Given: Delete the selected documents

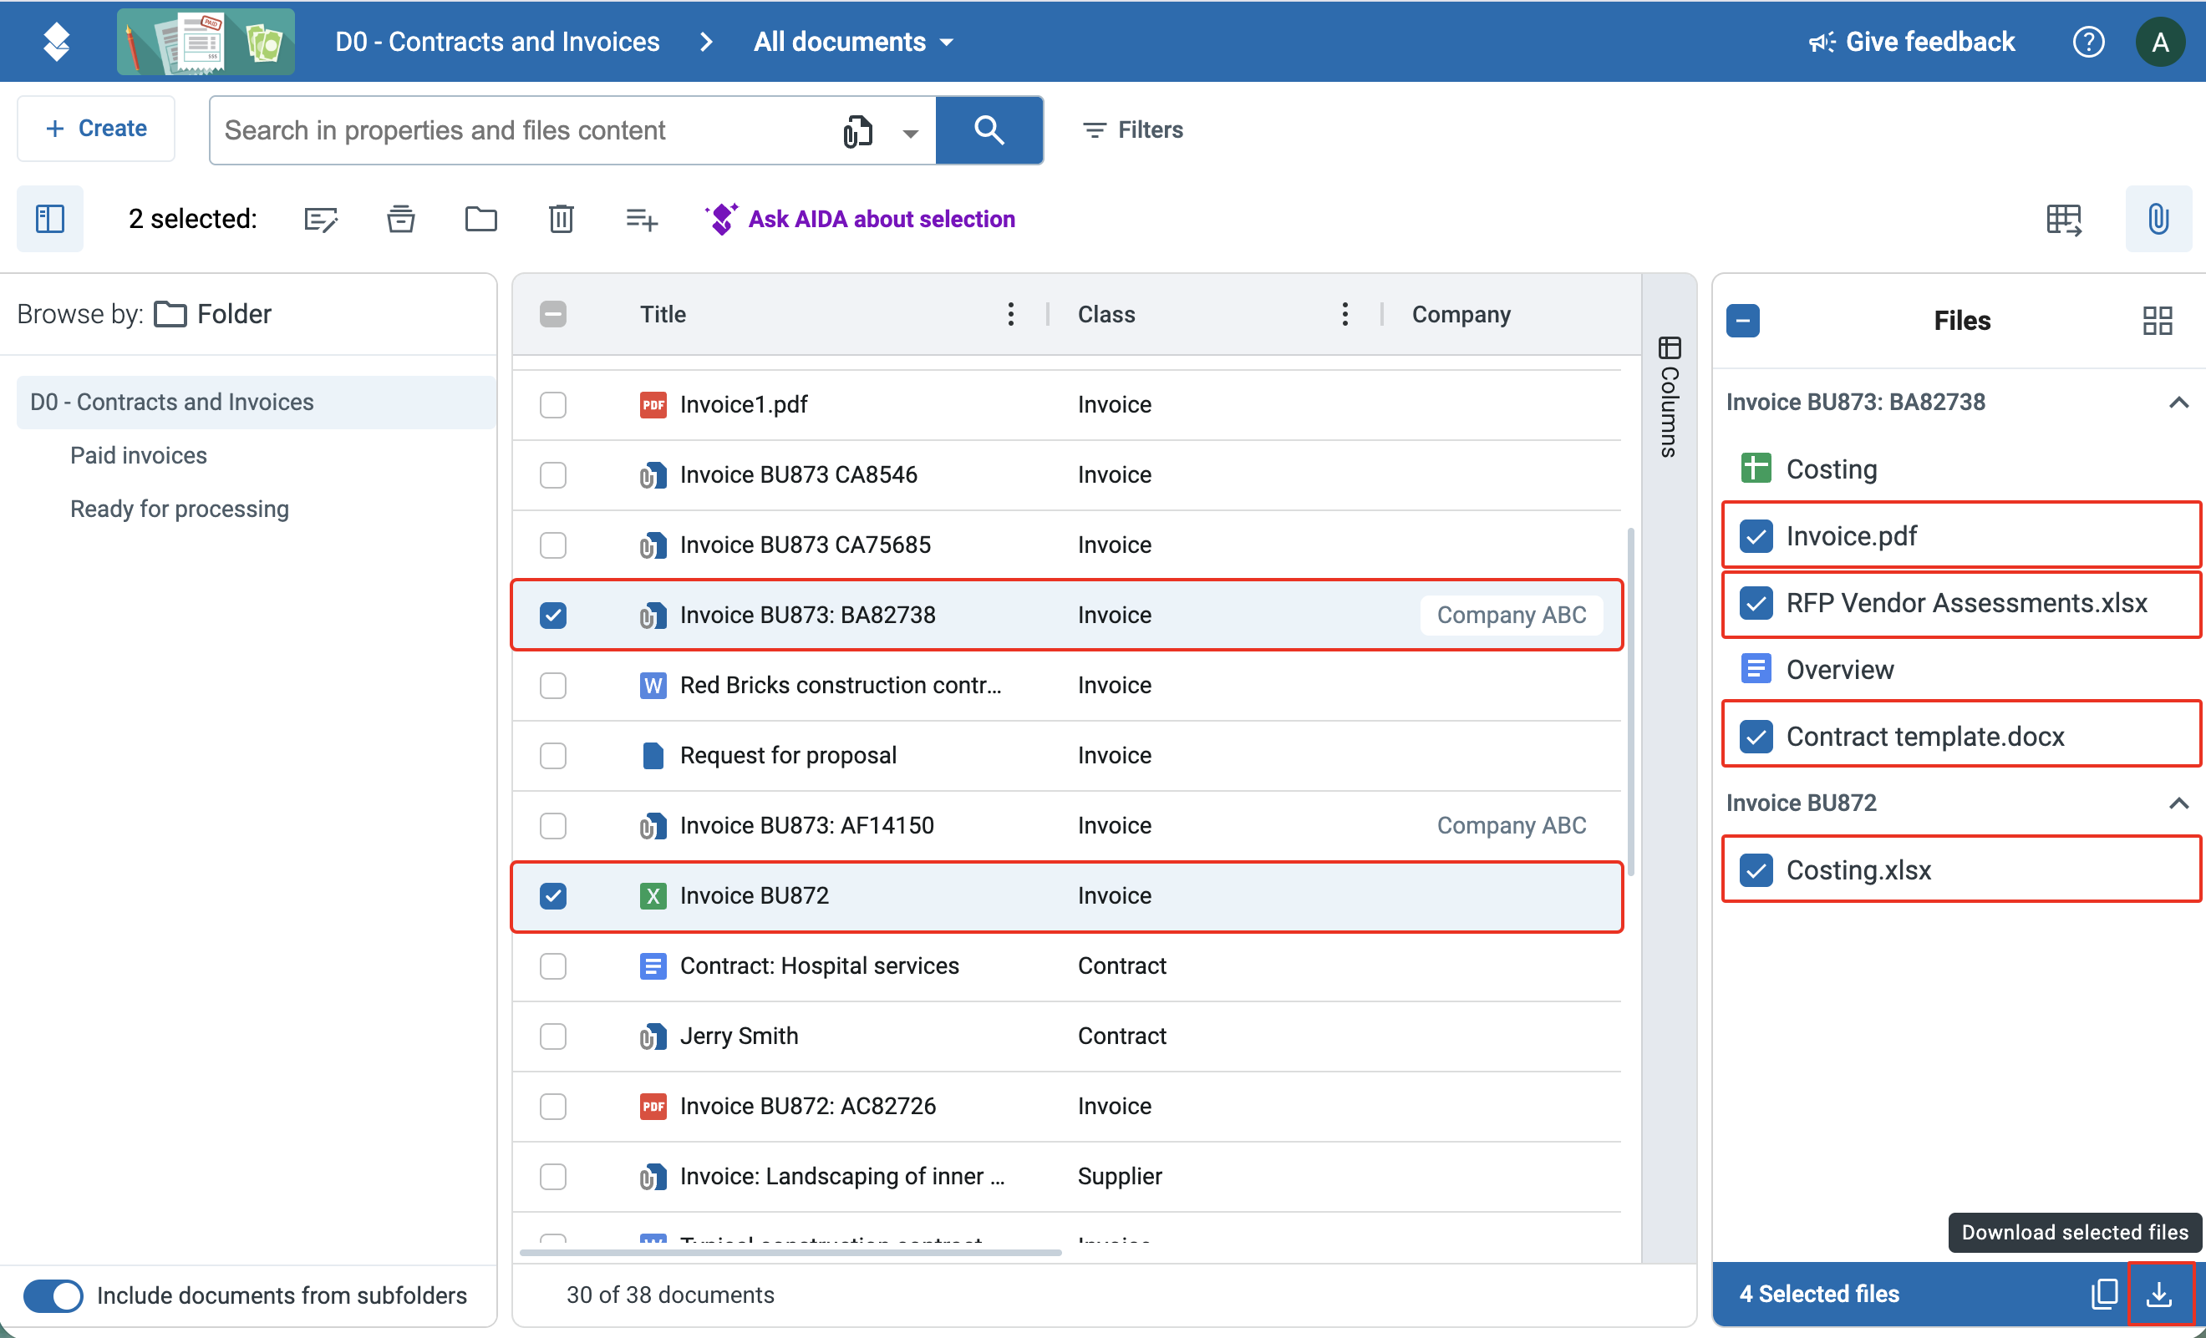Looking at the screenshot, I should click(562, 218).
